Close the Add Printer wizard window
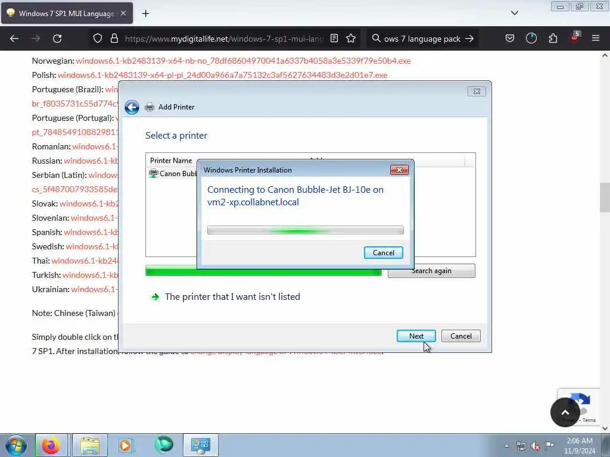 click(477, 91)
